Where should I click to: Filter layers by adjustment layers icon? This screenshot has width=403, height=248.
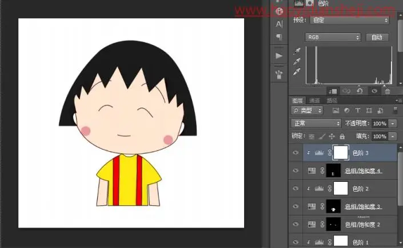[347, 111]
